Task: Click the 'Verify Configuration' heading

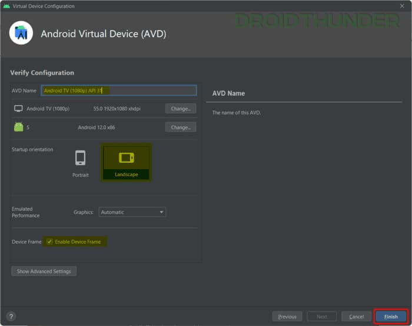Action: 42,73
